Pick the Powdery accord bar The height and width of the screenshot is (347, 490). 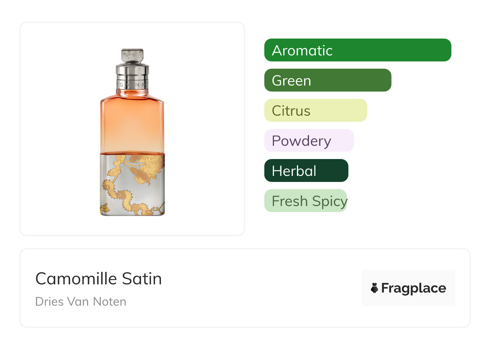click(x=309, y=141)
